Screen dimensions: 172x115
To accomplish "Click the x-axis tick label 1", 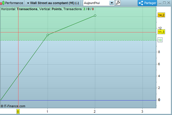I will click(x=47, y=112).
